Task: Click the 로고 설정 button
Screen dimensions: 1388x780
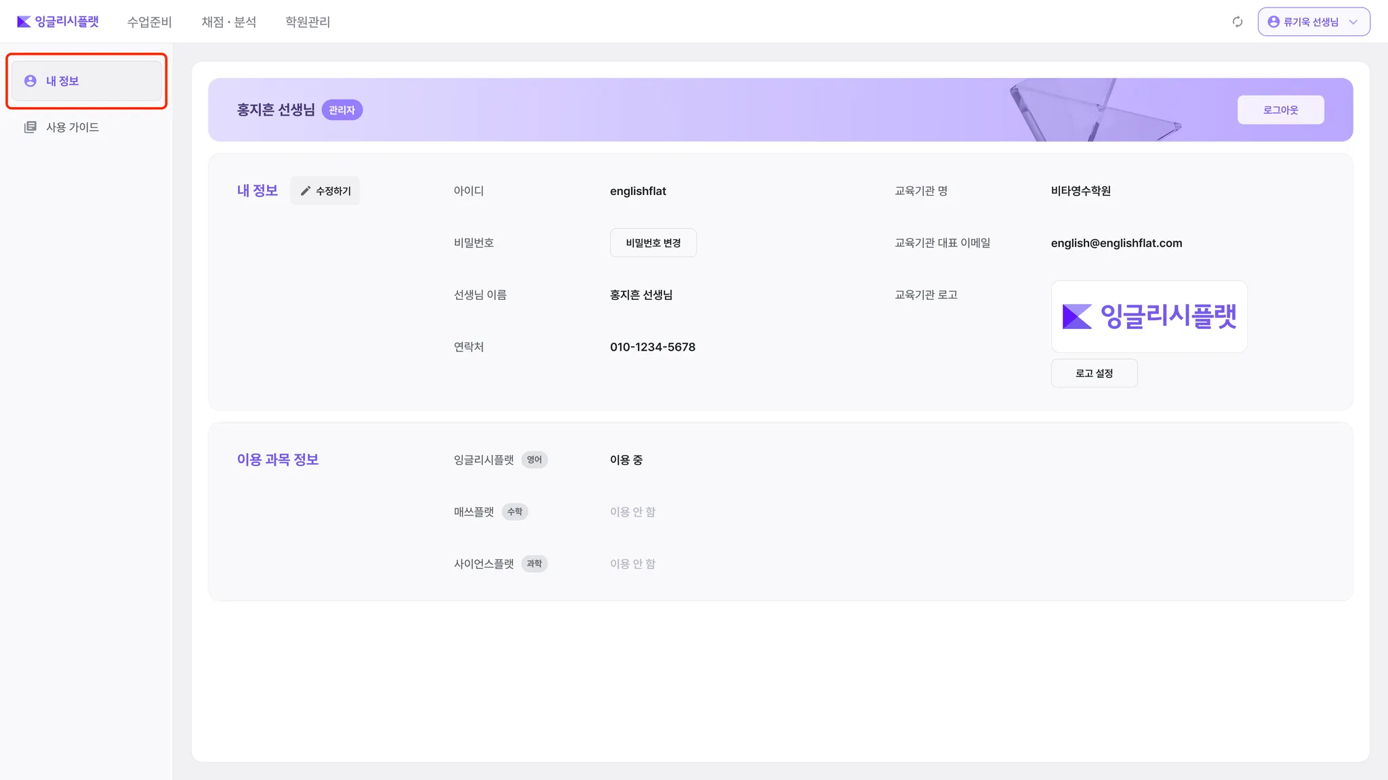Action: tap(1094, 373)
